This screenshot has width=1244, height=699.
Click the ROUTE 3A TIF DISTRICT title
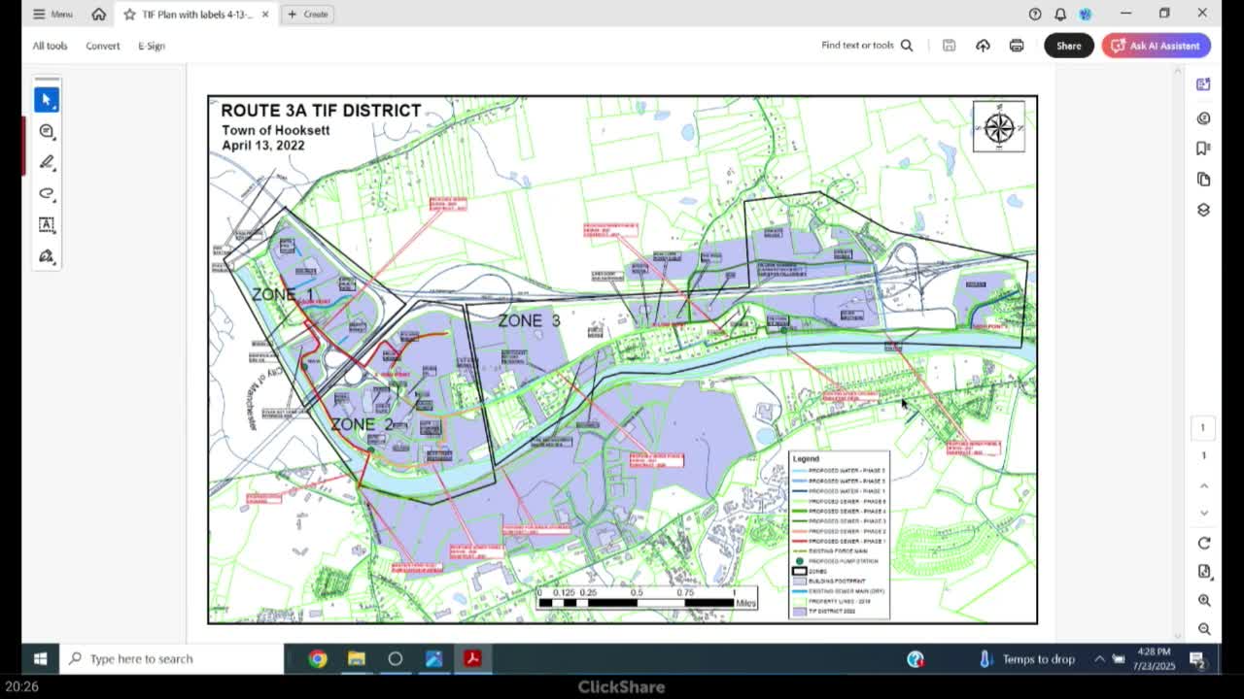pyautogui.click(x=321, y=111)
